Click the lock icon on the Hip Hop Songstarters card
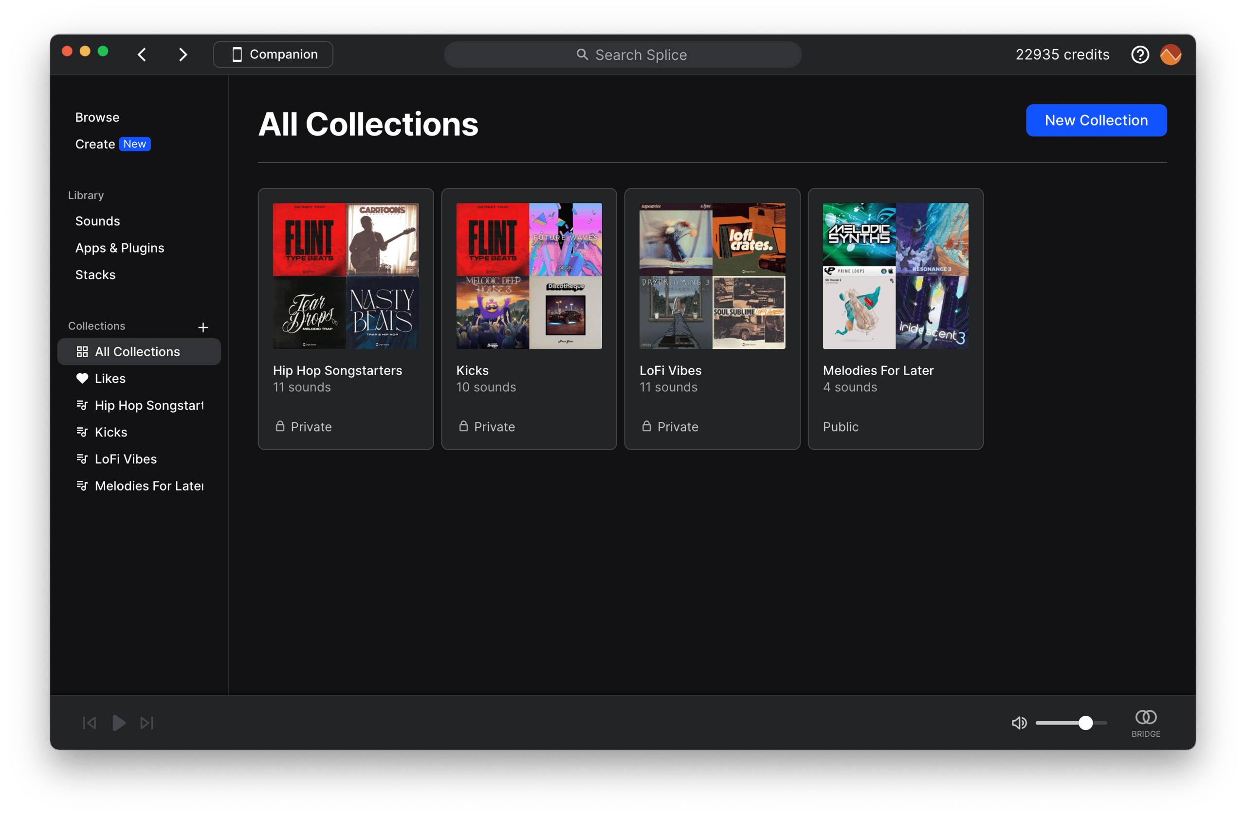Image resolution: width=1246 pixels, height=816 pixels. [280, 426]
